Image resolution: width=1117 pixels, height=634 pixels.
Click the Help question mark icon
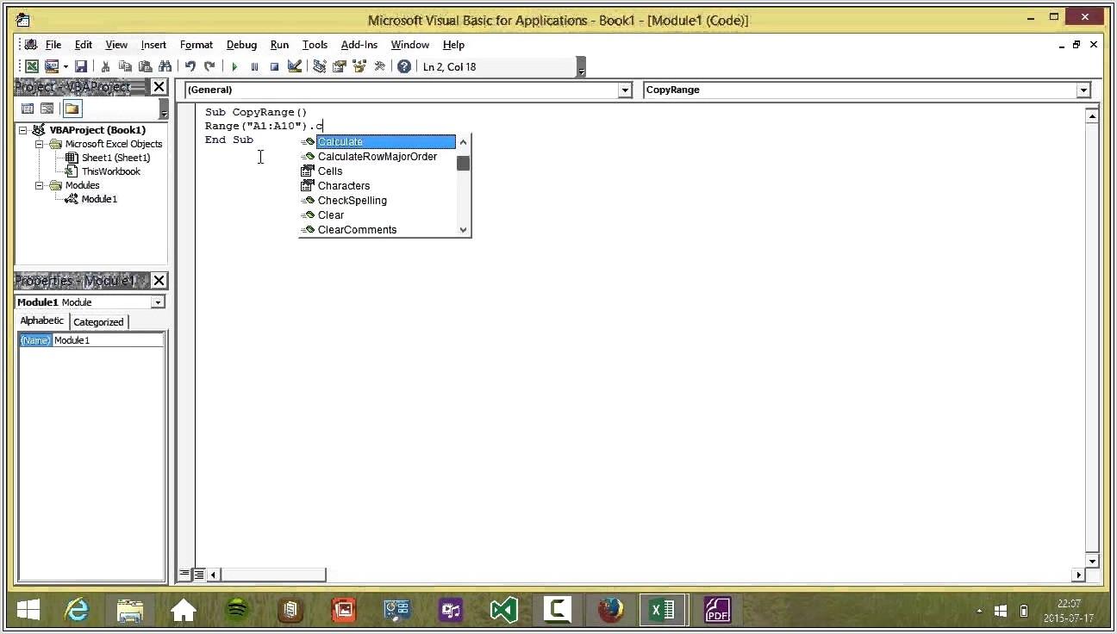pos(404,66)
